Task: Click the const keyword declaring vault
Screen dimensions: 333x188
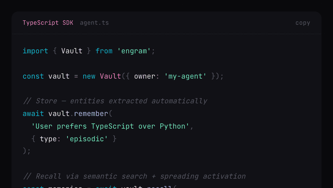Action: [x=33, y=76]
